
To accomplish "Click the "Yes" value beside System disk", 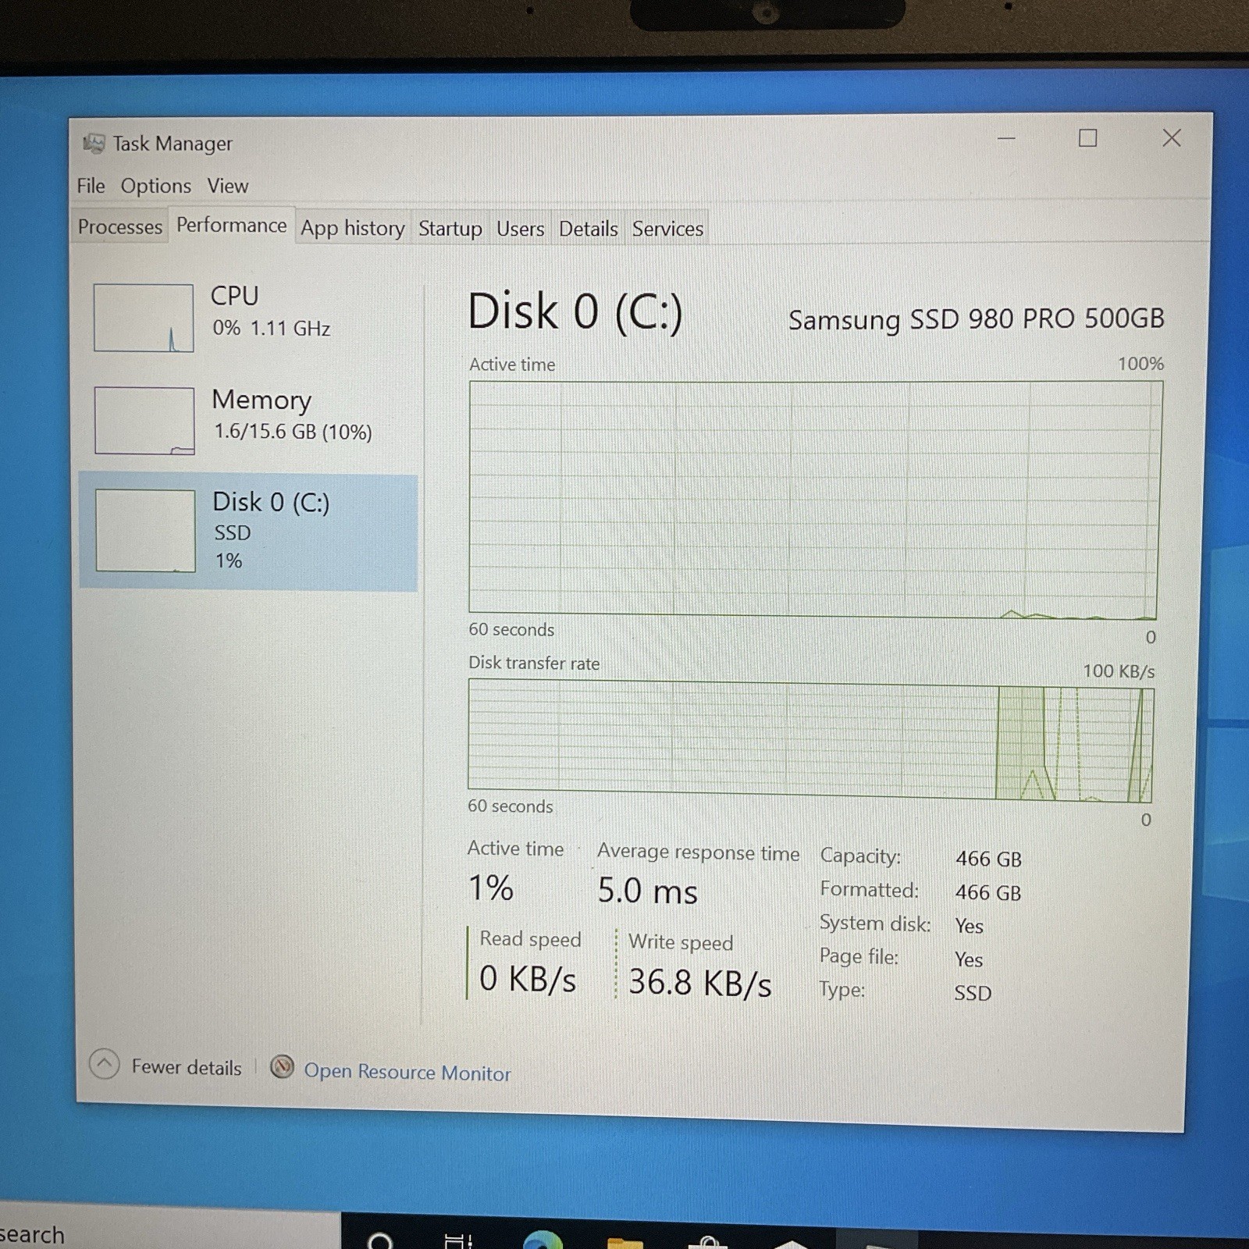I will (969, 926).
